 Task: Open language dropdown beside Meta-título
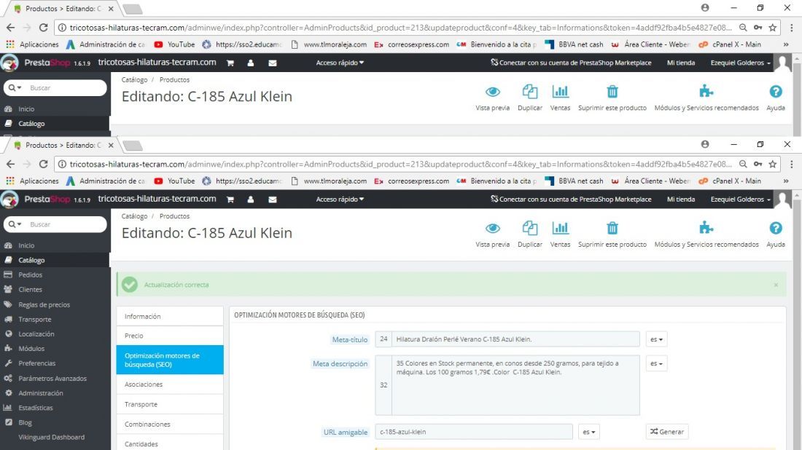[656, 339]
